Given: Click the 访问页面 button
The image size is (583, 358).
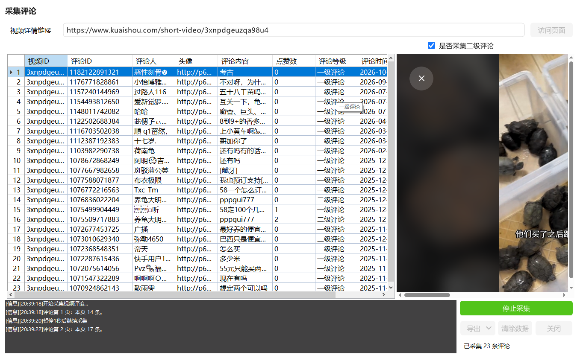Looking at the screenshot, I should point(551,30).
